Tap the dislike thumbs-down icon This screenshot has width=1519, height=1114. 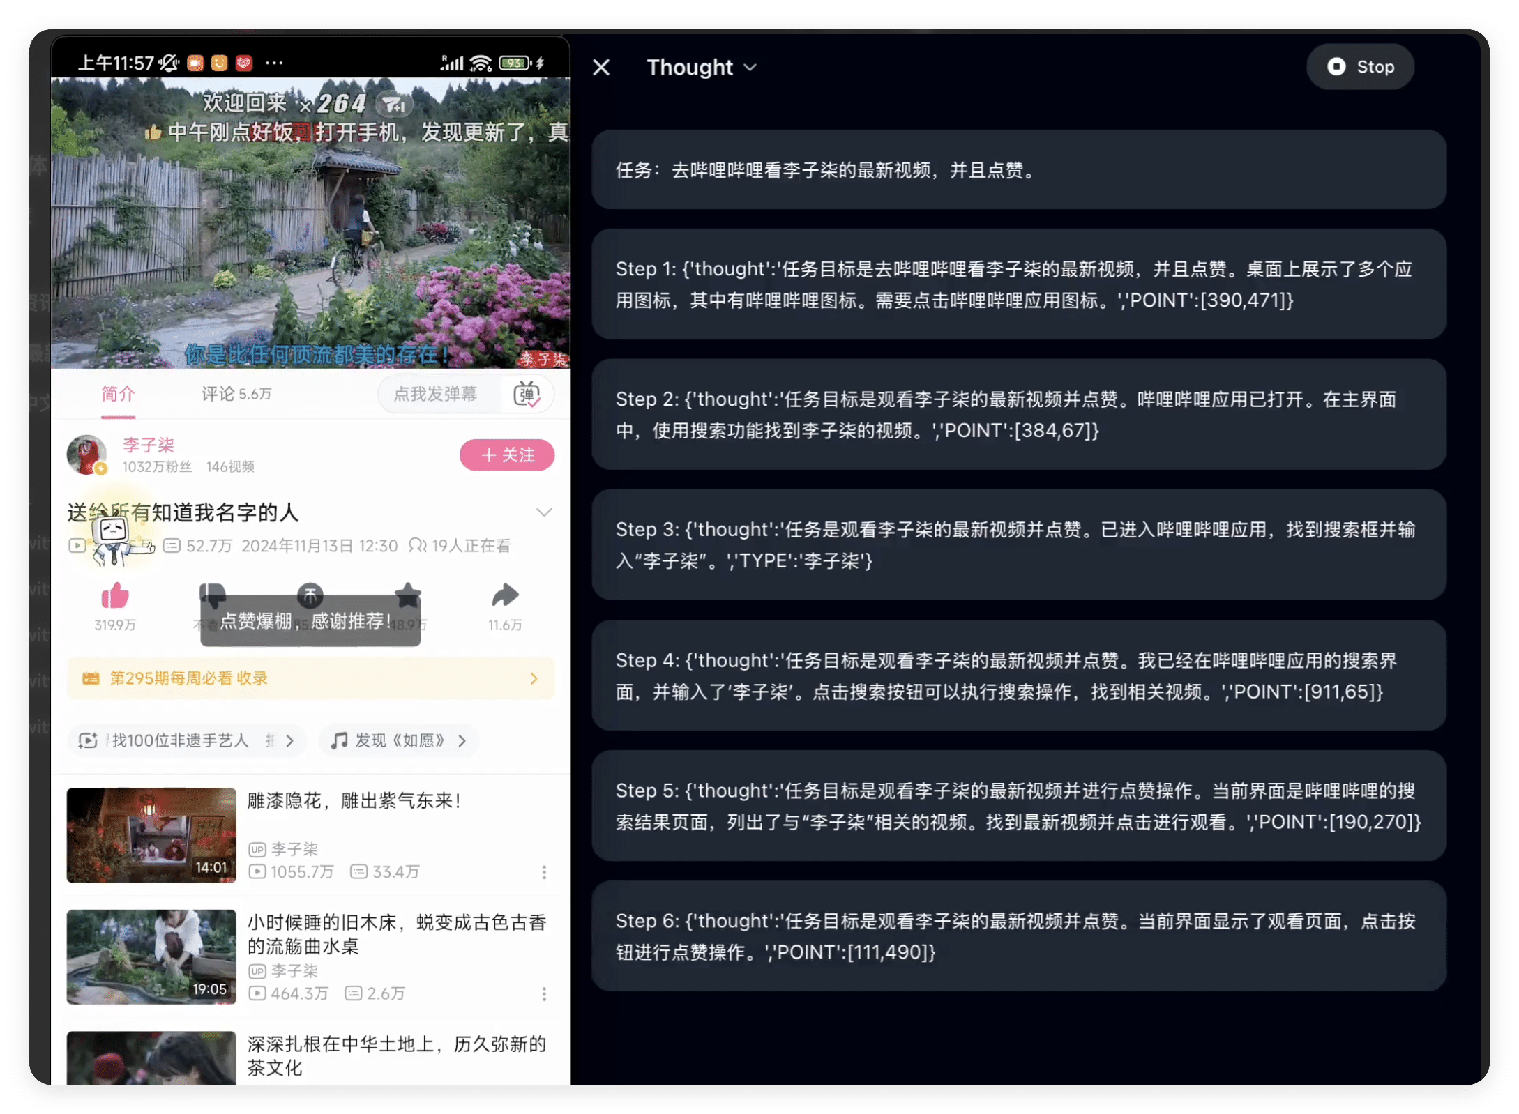click(x=212, y=595)
